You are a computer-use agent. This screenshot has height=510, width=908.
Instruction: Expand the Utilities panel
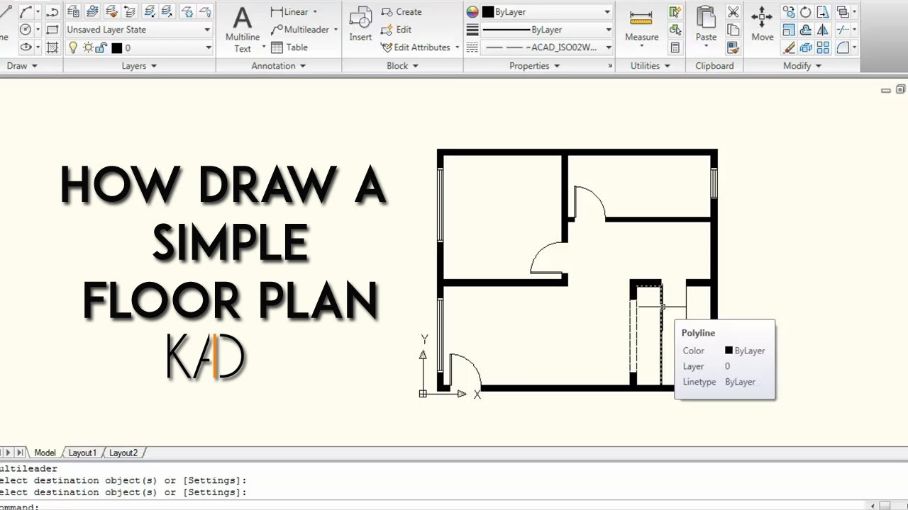[x=650, y=66]
